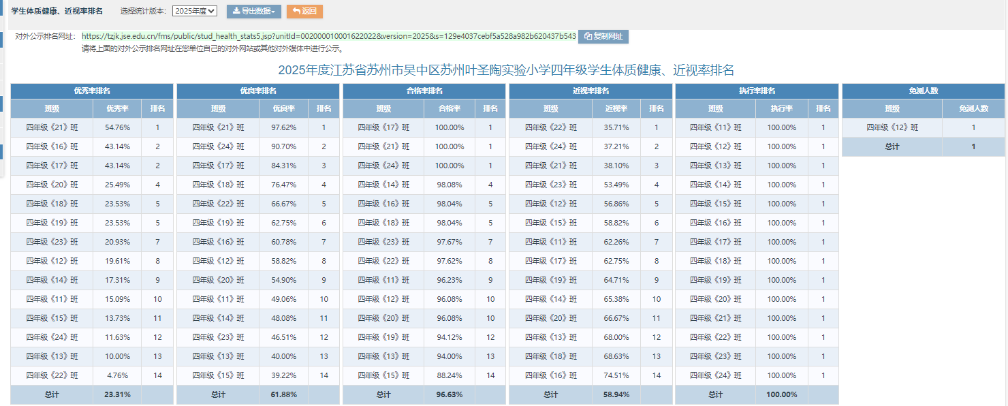Click the 免测人数 value 1 for 四年级《12》班
This screenshot has height=406, width=1008.
pos(974,127)
